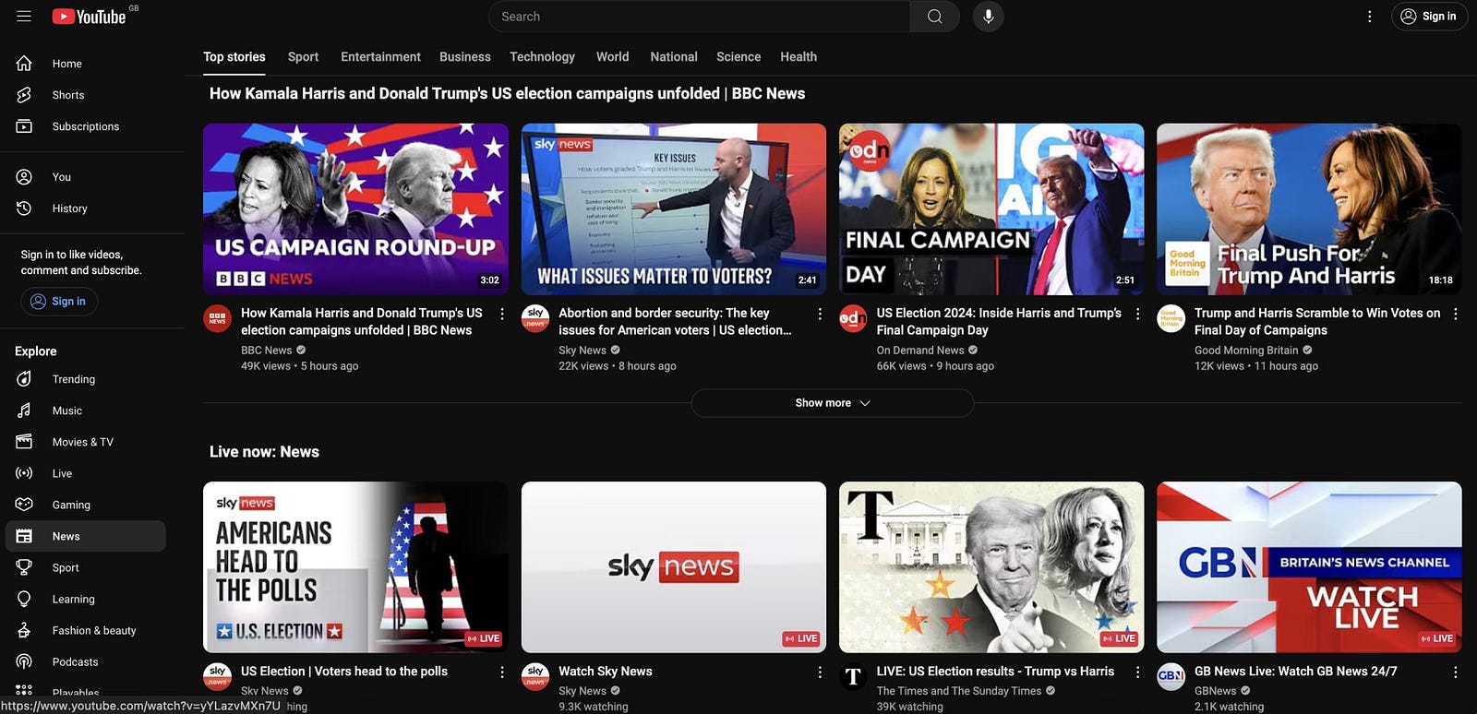Click the Home icon in sidebar
The width and height of the screenshot is (1477, 714).
point(24,64)
